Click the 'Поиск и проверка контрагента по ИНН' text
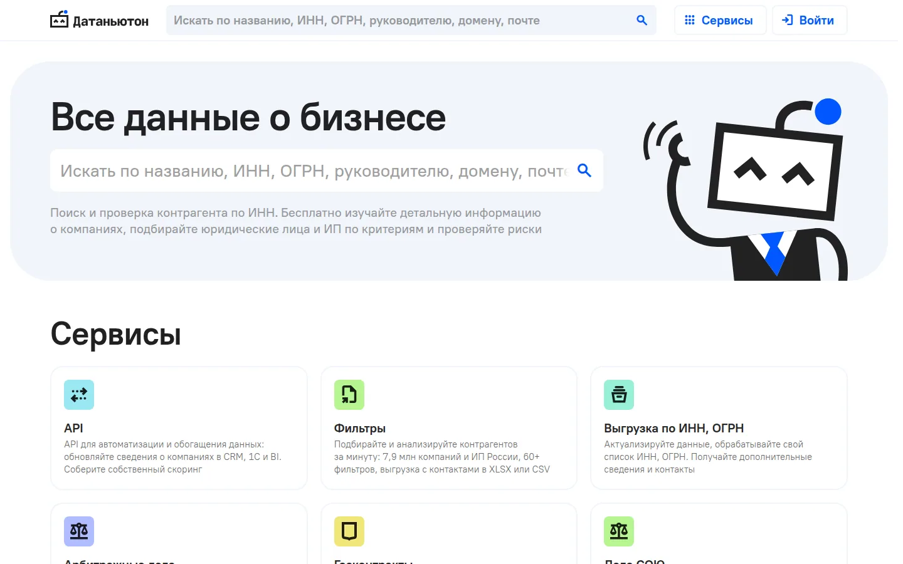 pos(296,221)
